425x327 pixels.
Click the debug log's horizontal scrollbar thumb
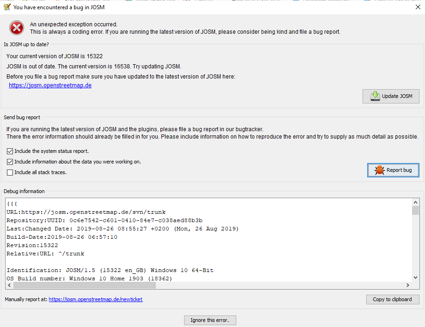coord(84,285)
